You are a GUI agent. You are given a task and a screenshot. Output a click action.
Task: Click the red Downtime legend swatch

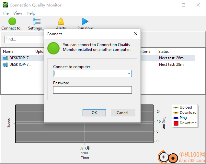point(176,123)
